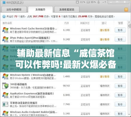The image size is (131, 117).
Task: Sort by the 目前状态 column header
Action: (85, 23)
